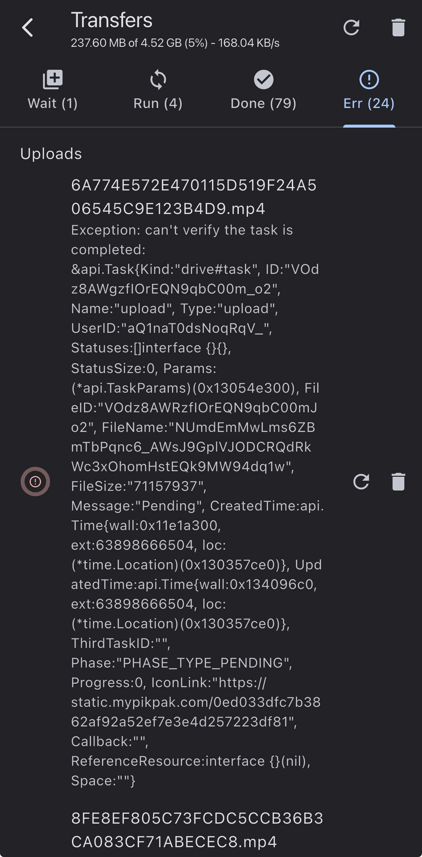
Task: Select the Done (79) tab label
Action: [263, 103]
